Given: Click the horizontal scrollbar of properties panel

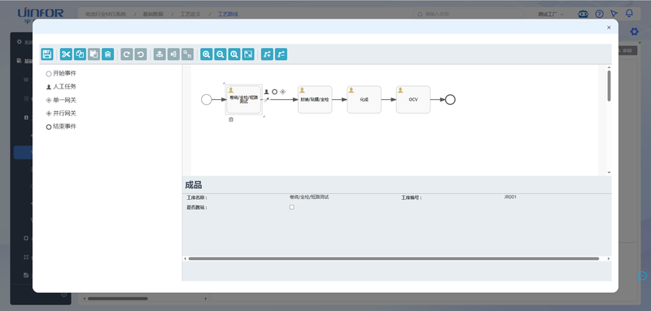Looking at the screenshot, I should coord(394,258).
